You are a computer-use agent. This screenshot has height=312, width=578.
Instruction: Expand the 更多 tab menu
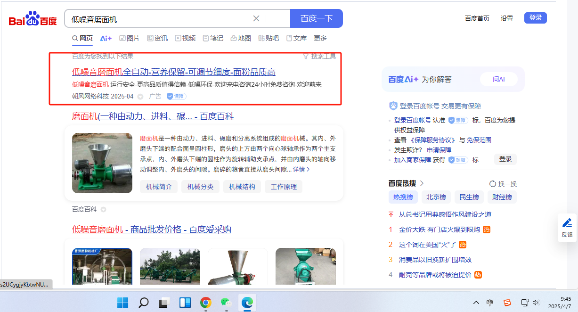pos(320,38)
